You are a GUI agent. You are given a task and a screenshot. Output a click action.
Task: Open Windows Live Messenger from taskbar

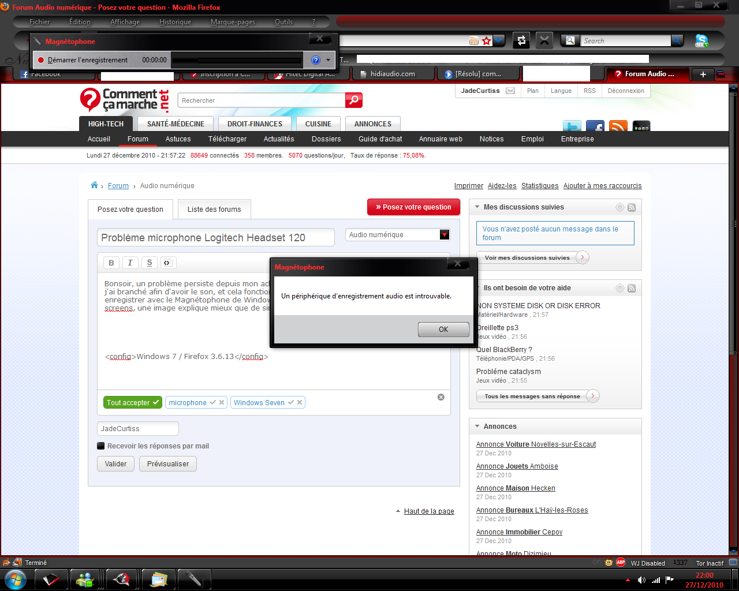coord(85,579)
